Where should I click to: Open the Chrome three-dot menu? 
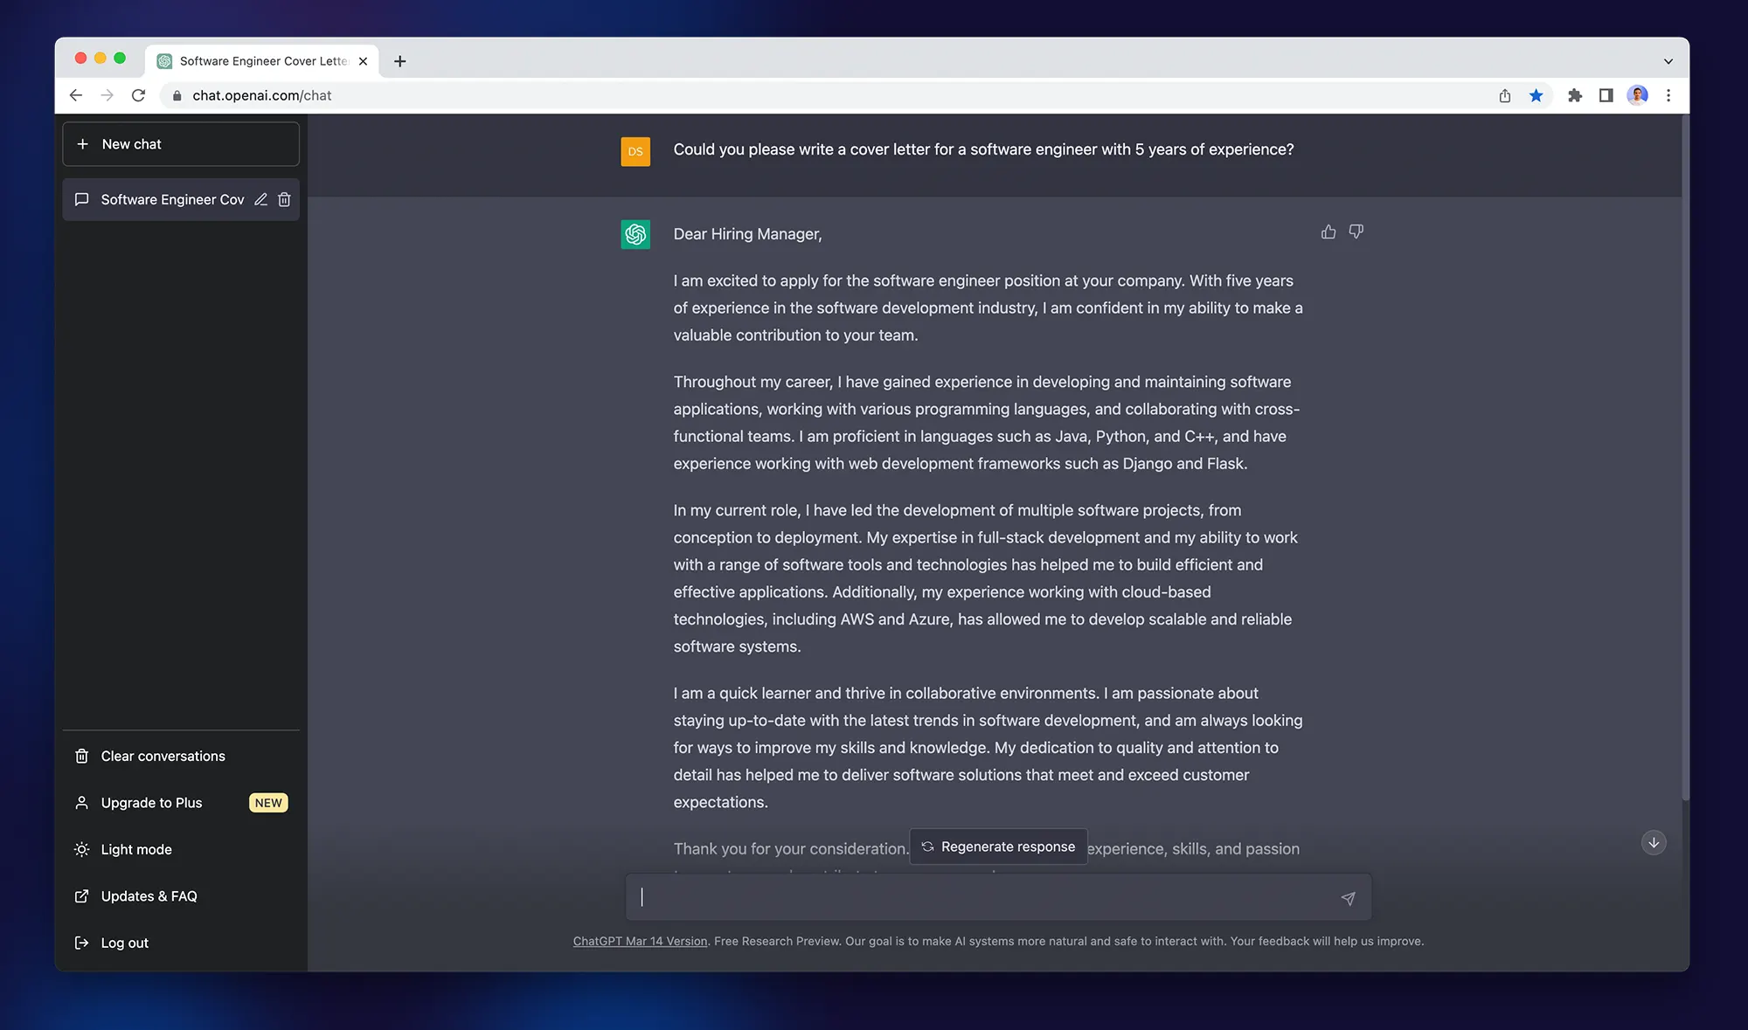pyautogui.click(x=1668, y=95)
